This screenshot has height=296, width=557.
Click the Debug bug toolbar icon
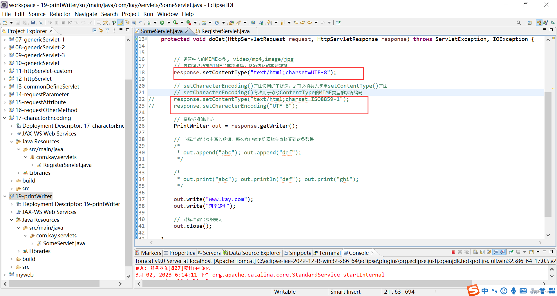(x=149, y=23)
